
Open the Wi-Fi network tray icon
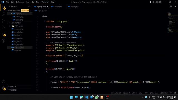pyautogui.click(x=158, y=97)
